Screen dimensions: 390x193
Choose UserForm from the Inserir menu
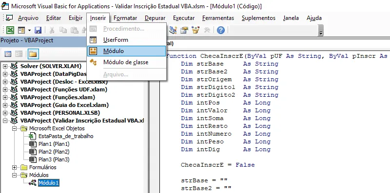[x=126, y=40]
